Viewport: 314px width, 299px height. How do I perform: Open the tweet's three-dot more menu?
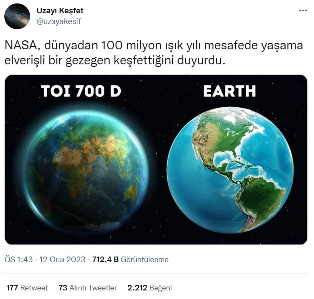coord(302,10)
